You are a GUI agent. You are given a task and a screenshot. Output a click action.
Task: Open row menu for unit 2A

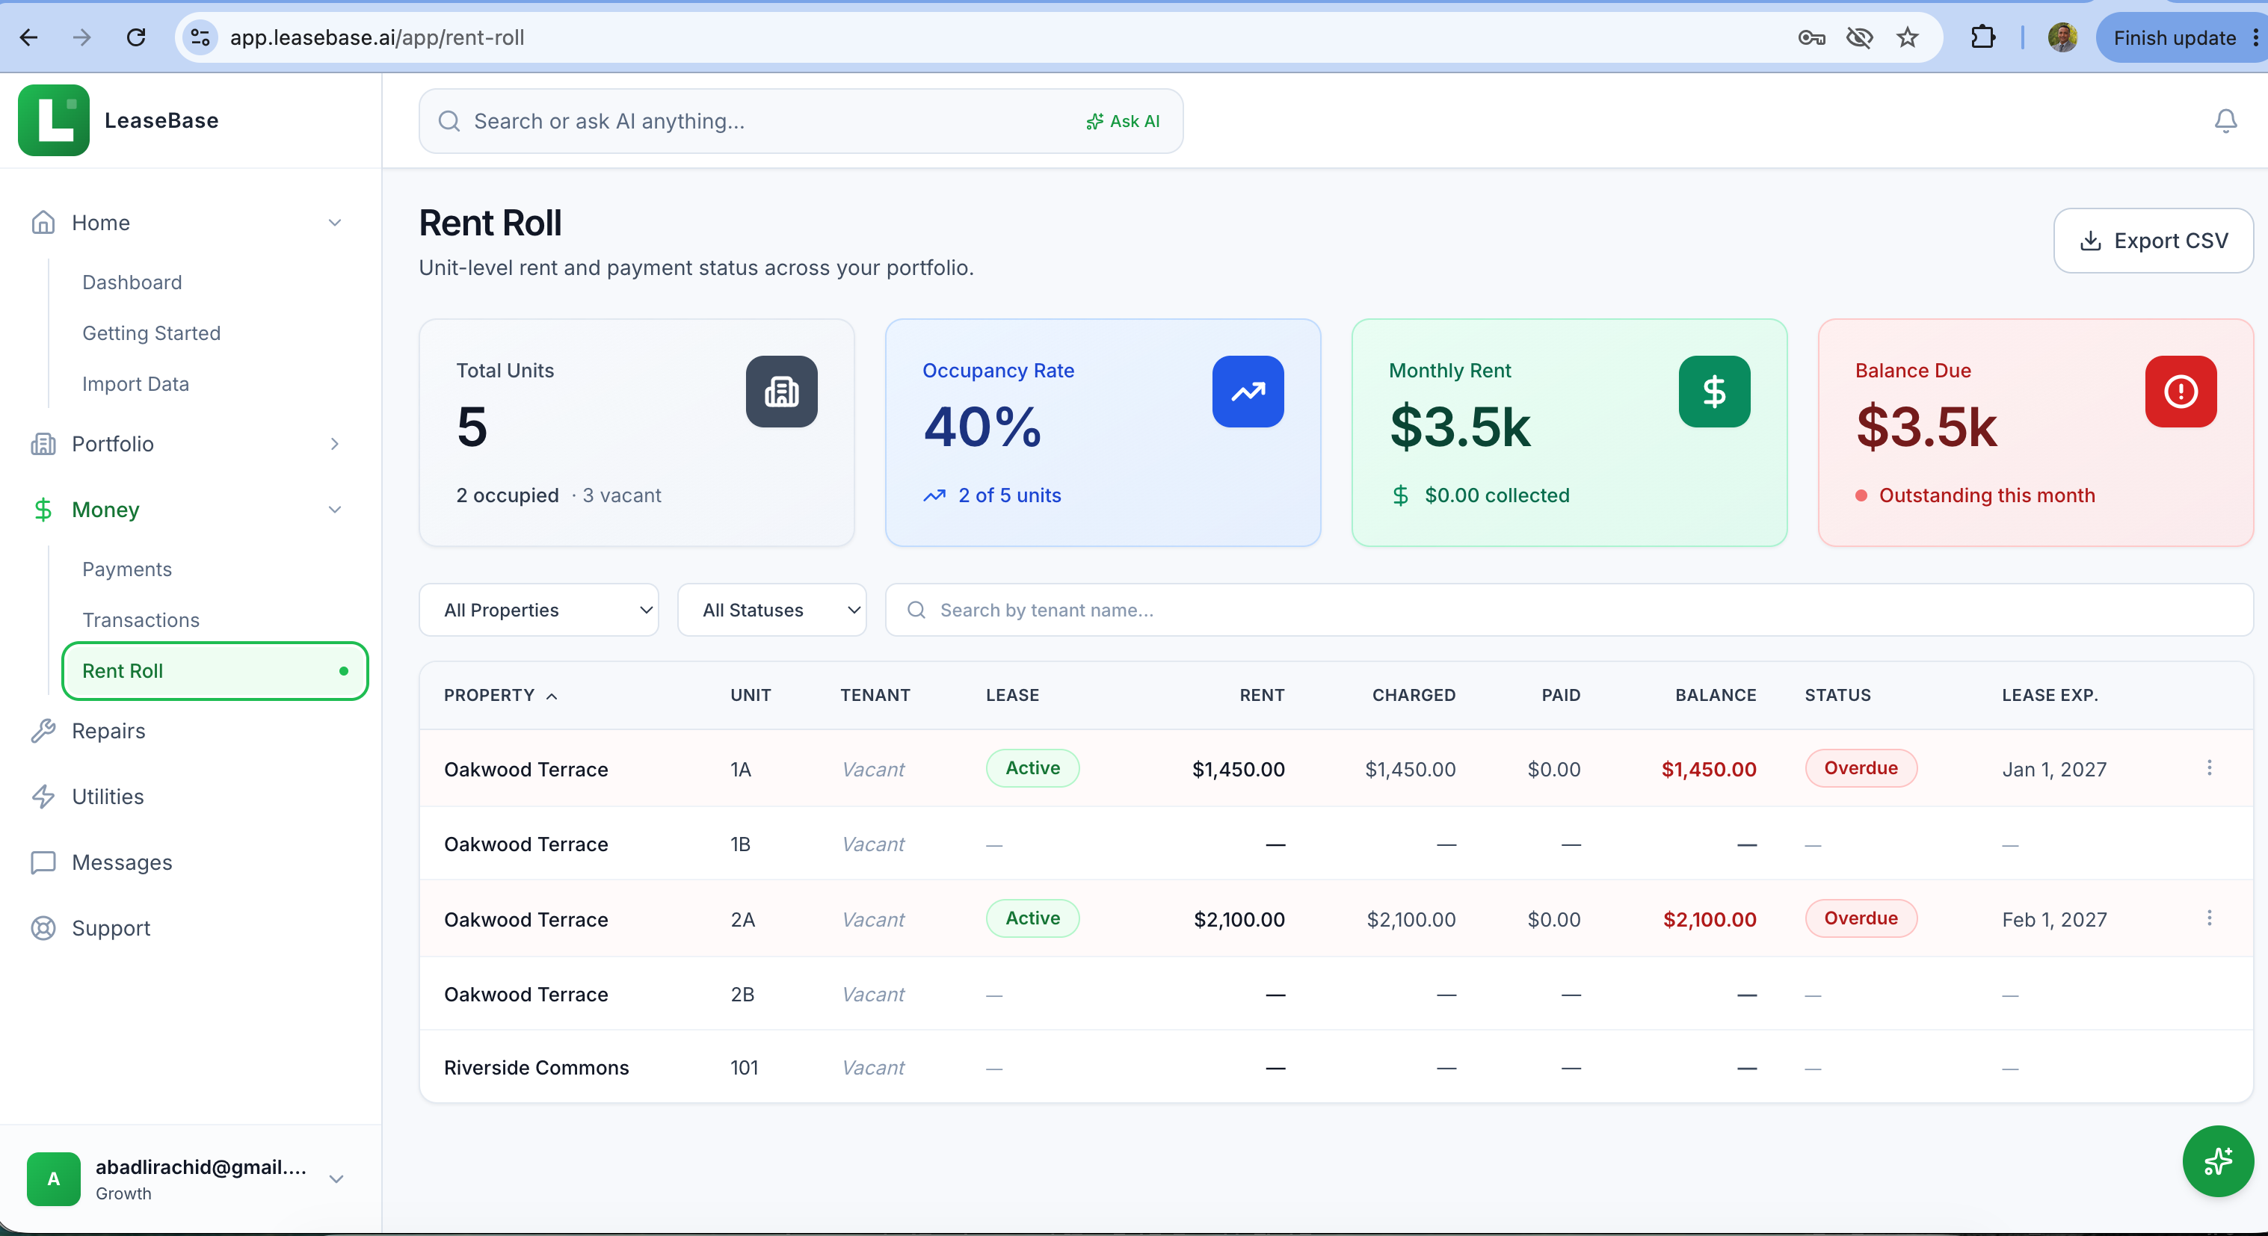pyautogui.click(x=2209, y=918)
